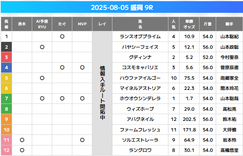Click the 赤木 circle mark for horse 12
Viewport: 243px width, 156px height.
pyautogui.click(x=22, y=150)
